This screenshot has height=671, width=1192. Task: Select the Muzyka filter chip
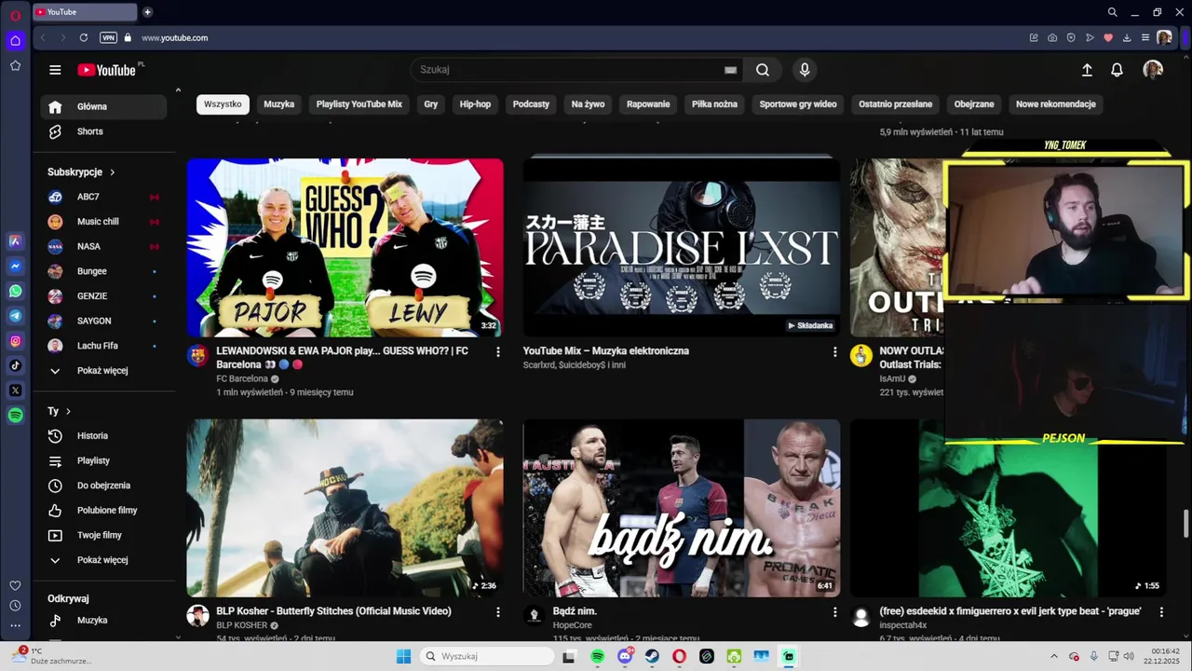coord(278,104)
